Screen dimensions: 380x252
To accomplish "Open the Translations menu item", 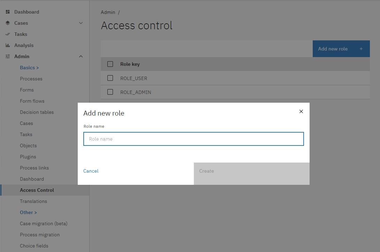I will pyautogui.click(x=33, y=201).
